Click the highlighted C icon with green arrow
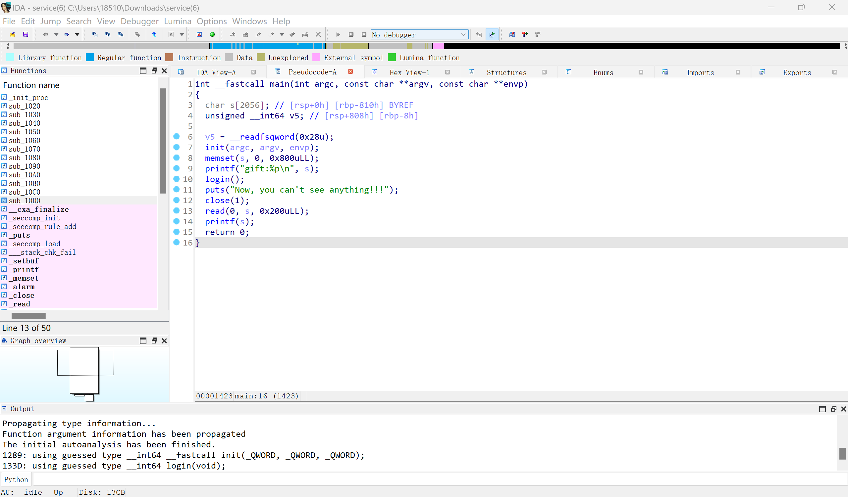The width and height of the screenshot is (848, 497). 492,34
